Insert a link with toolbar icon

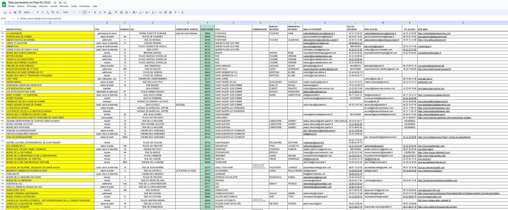pyautogui.click(x=161, y=12)
